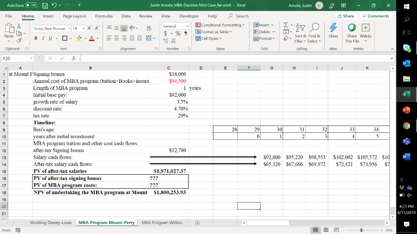Open the Formulas ribbon tab
This screenshot has width=417, height=234.
pyautogui.click(x=104, y=16)
